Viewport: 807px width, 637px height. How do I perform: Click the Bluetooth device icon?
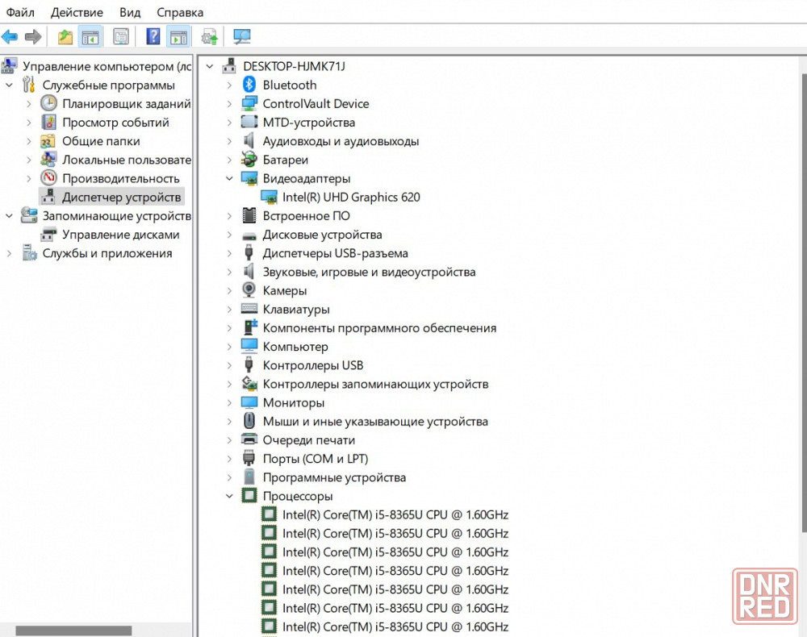click(249, 85)
